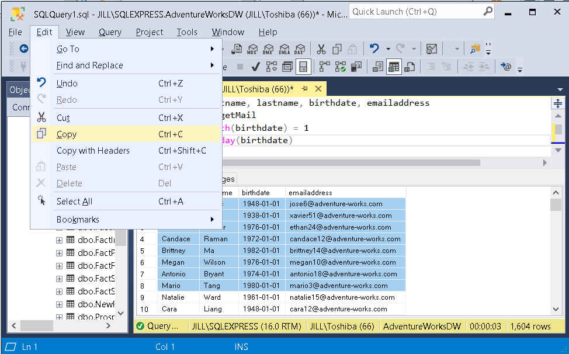Close the SQLQuery1 query tab

tap(318, 89)
